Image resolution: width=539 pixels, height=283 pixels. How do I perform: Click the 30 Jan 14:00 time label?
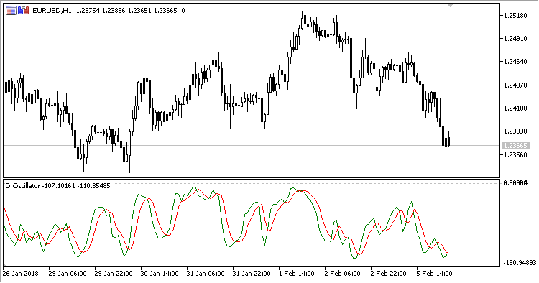[160, 274]
